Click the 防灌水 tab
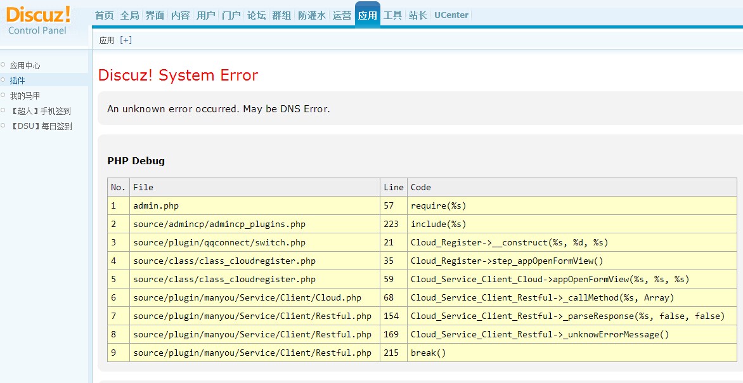Screen dimensions: 743x383 pyautogui.click(x=312, y=15)
